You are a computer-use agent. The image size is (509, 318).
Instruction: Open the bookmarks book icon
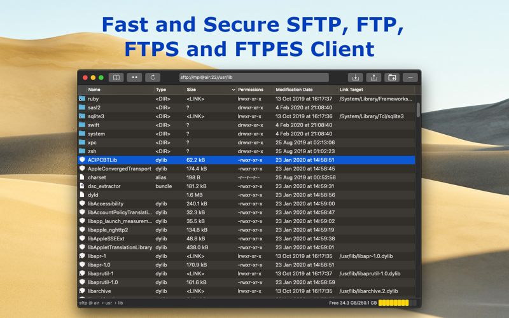[x=116, y=78]
